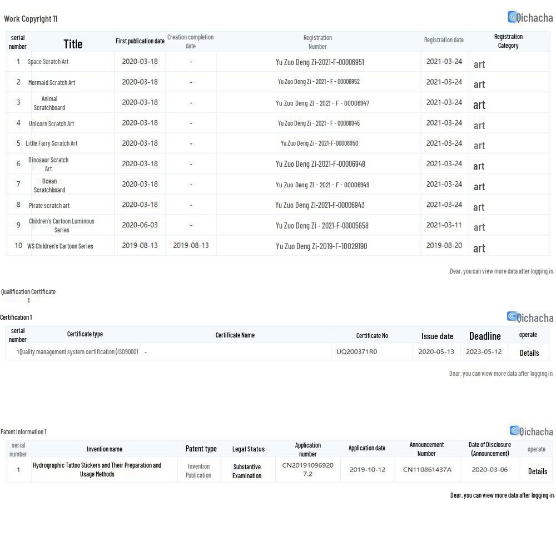Click the Registration date column header
Image resolution: width=556 pixels, height=556 pixels.
pos(443,40)
